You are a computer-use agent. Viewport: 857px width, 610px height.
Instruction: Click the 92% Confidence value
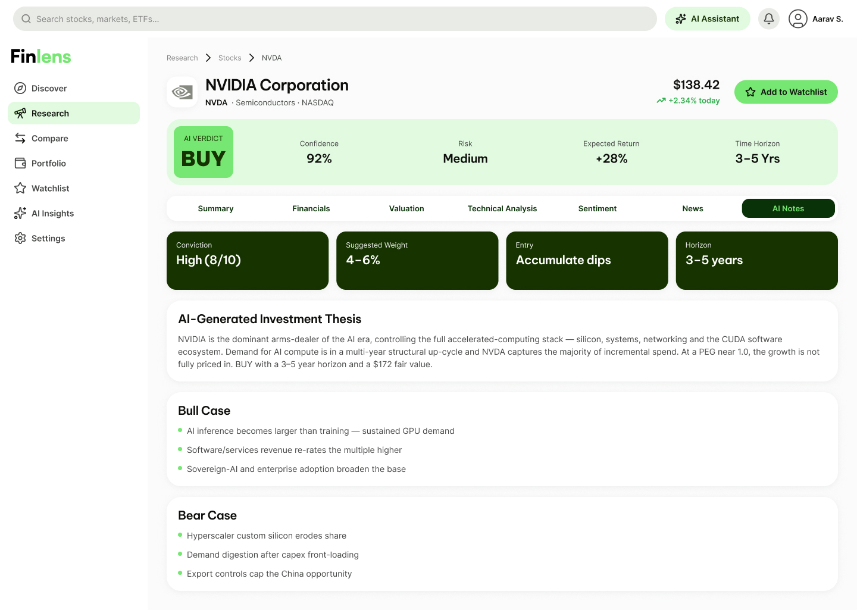click(x=319, y=158)
